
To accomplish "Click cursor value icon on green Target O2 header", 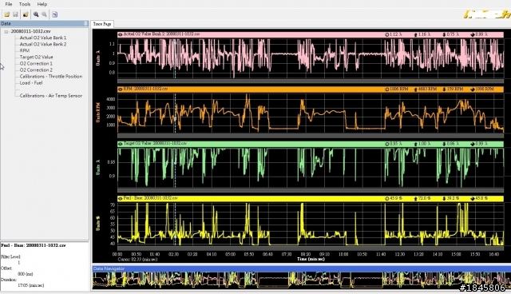I will tap(386, 144).
